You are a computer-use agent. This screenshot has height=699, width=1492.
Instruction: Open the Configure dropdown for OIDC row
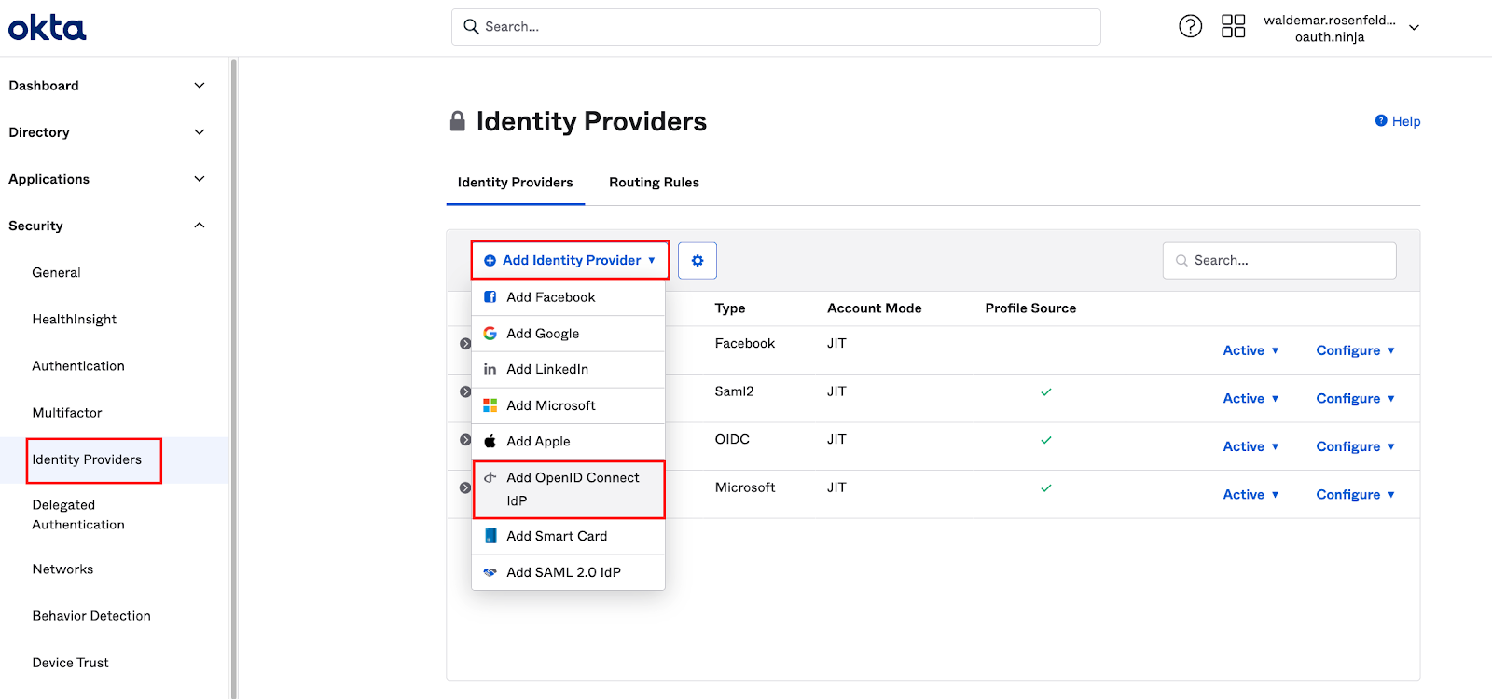tap(1356, 446)
